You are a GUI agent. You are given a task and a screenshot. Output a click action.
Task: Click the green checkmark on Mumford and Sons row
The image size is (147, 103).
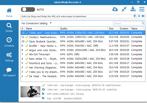coord(27,63)
